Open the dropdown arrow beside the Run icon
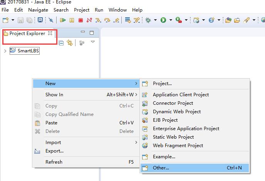The width and height of the screenshot is (265, 181). click(x=171, y=20)
